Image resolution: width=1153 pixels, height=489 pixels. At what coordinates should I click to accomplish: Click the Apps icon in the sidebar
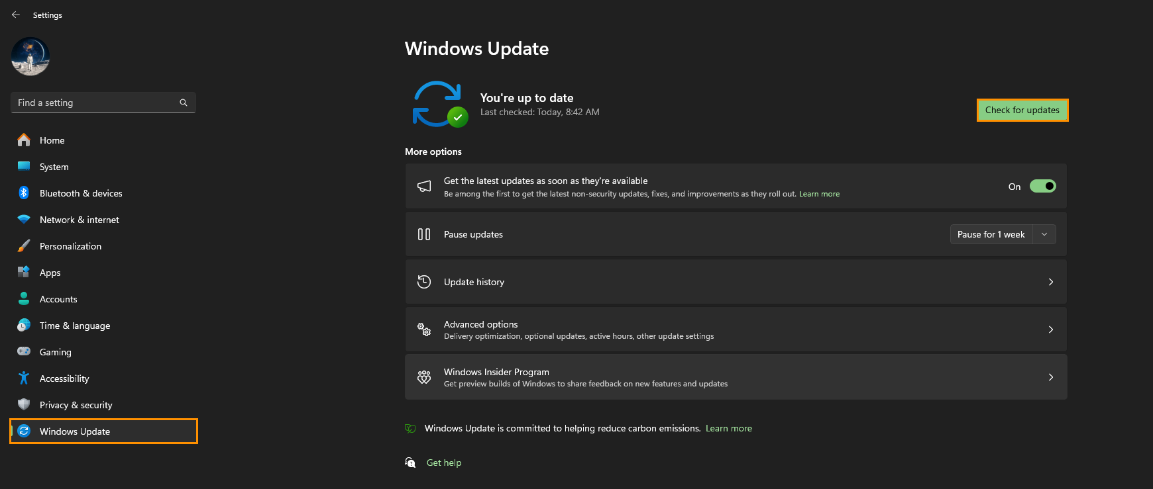point(24,272)
